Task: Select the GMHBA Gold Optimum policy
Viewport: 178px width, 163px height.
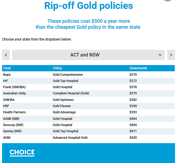Action: pos(63,100)
